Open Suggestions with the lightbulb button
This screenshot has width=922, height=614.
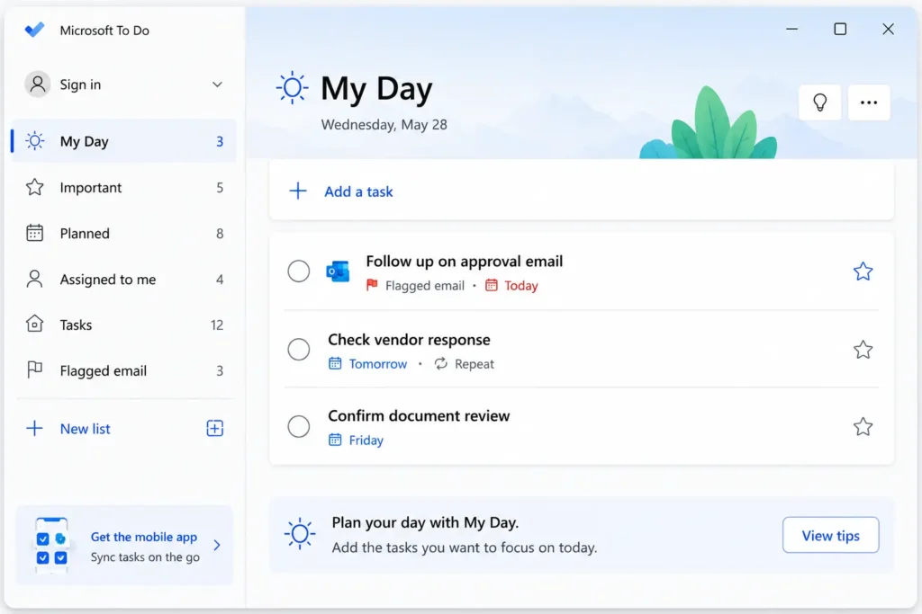(x=819, y=102)
